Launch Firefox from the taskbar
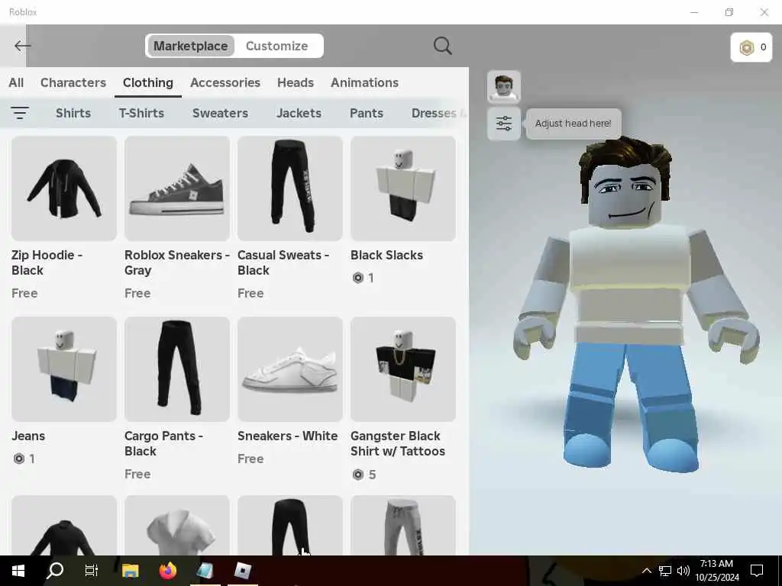Screen dimensions: 782x586 pos(168,571)
